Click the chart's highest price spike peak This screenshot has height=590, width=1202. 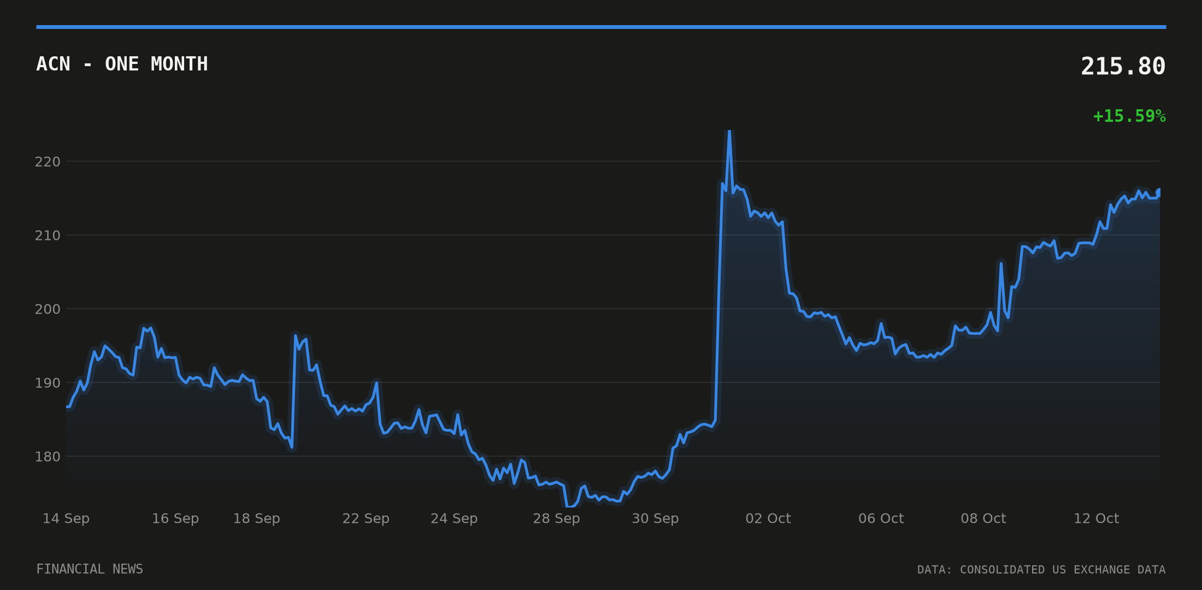tap(729, 132)
